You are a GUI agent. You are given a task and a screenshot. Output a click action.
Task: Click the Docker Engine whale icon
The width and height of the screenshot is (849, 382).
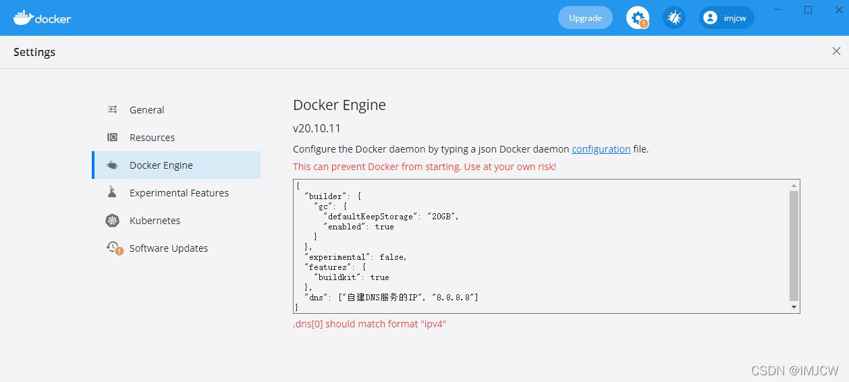(x=113, y=165)
